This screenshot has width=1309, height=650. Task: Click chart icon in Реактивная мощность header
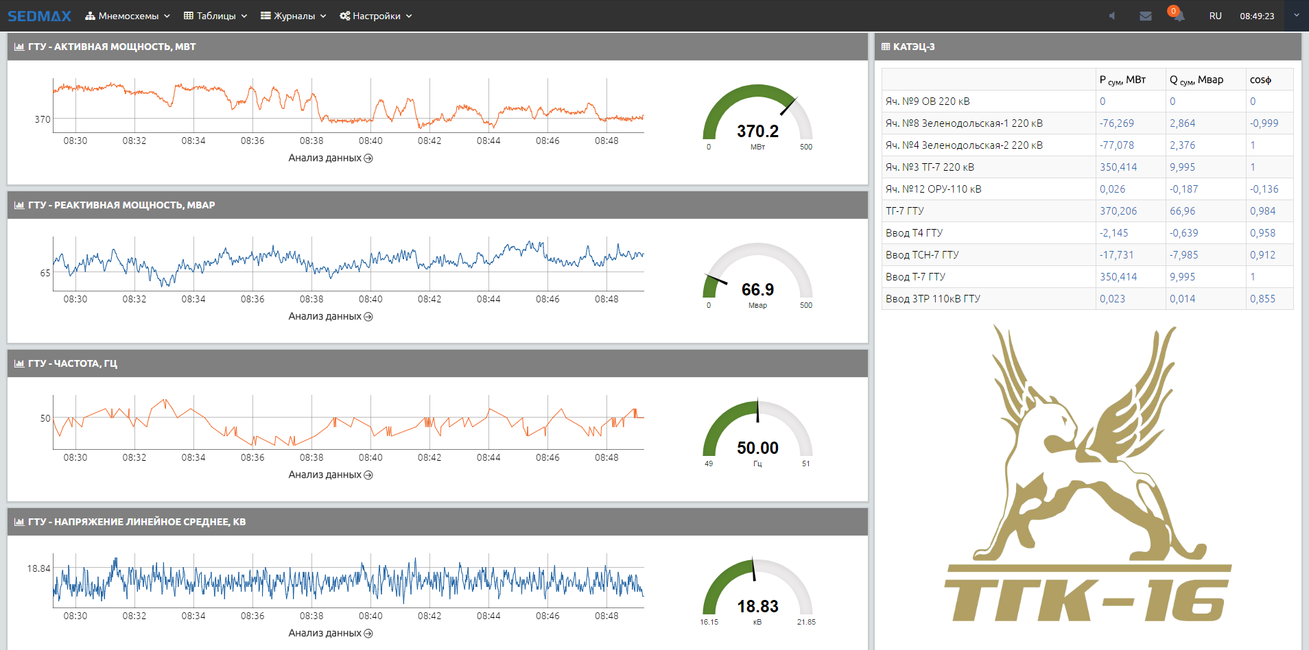(19, 205)
